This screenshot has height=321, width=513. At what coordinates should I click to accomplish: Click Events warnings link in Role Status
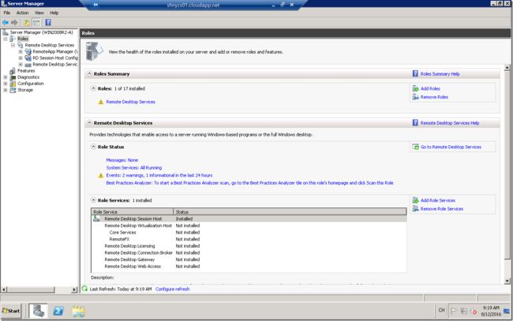pyautogui.click(x=159, y=175)
